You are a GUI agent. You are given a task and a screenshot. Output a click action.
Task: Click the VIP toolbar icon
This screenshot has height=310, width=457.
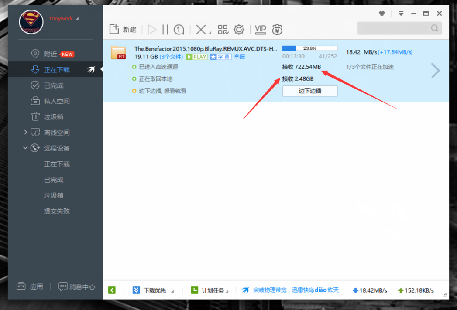(x=260, y=29)
